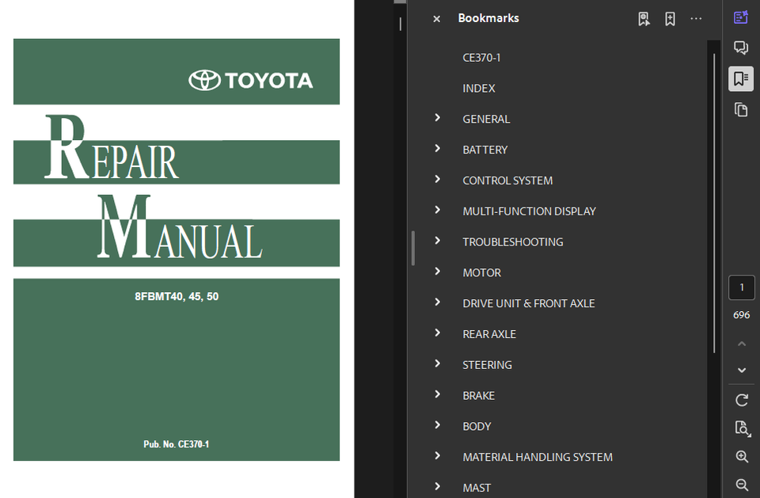
Task: Open the Bookmarks options menu via ellipsis
Action: click(696, 17)
